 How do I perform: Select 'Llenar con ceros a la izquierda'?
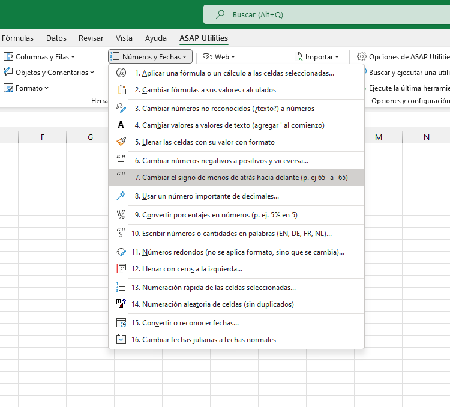point(236,268)
